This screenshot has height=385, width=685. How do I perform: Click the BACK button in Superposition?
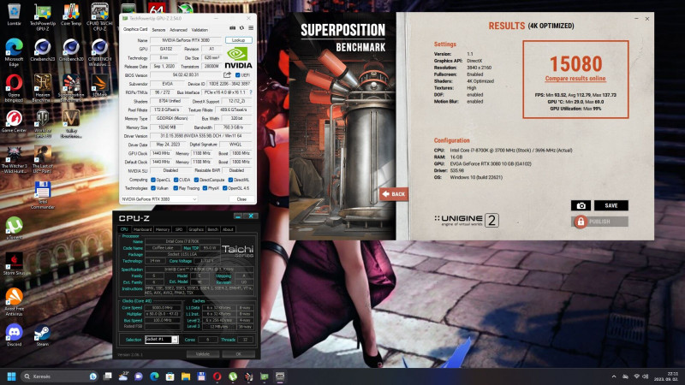[x=394, y=194]
